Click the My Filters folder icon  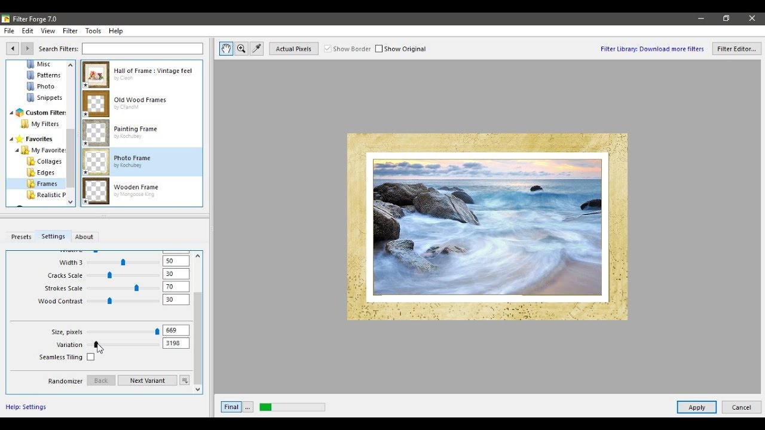pos(25,124)
